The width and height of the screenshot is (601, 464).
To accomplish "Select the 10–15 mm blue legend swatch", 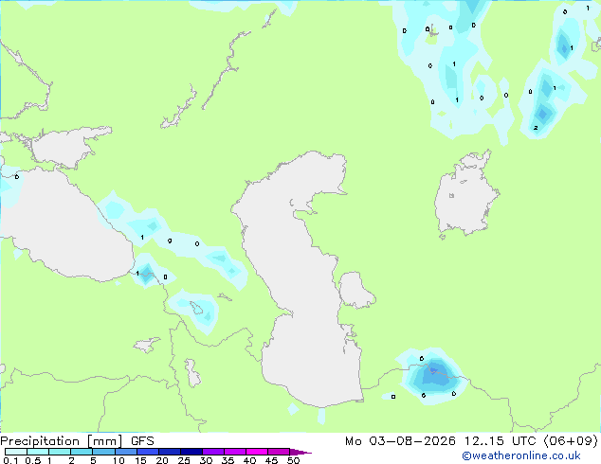I will [125, 452].
